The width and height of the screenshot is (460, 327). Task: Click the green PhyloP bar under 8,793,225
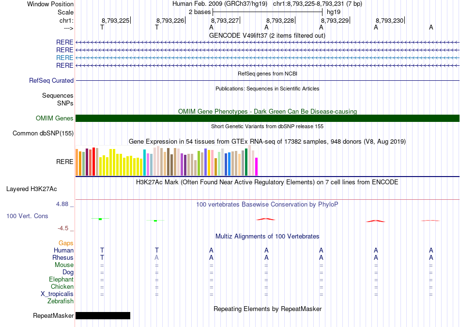point(100,219)
